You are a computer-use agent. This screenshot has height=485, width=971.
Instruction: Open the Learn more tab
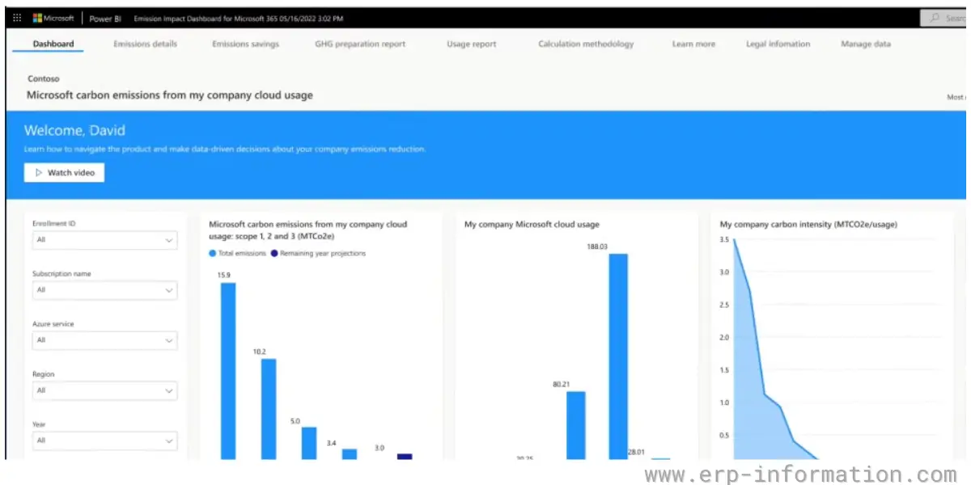tap(693, 44)
